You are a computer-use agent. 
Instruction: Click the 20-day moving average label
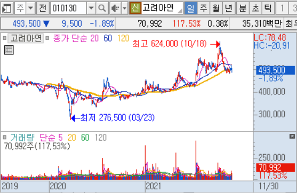pos(94,38)
